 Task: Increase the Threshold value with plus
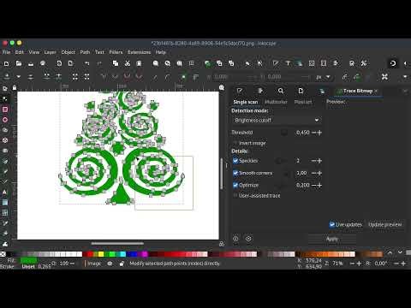[x=319, y=133]
